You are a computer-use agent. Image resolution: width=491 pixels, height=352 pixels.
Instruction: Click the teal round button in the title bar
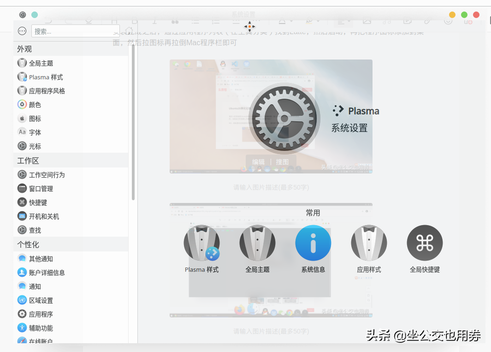tap(35, 15)
